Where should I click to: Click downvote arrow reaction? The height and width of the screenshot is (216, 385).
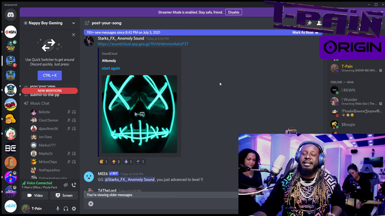click(x=128, y=161)
